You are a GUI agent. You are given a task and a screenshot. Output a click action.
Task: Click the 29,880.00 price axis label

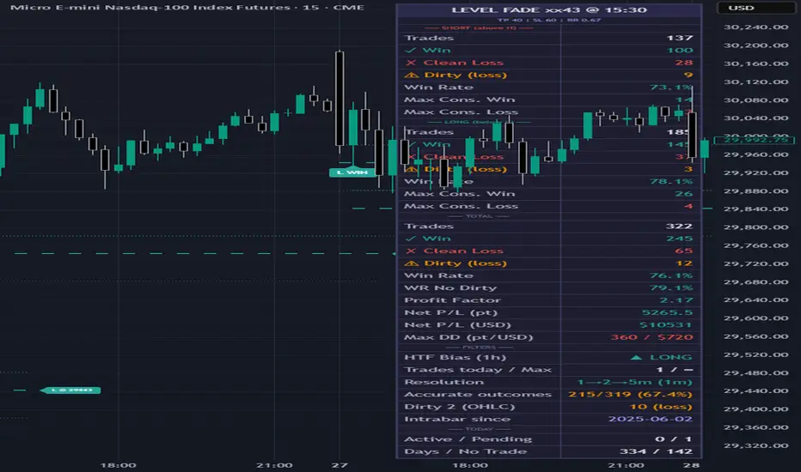pos(755,191)
